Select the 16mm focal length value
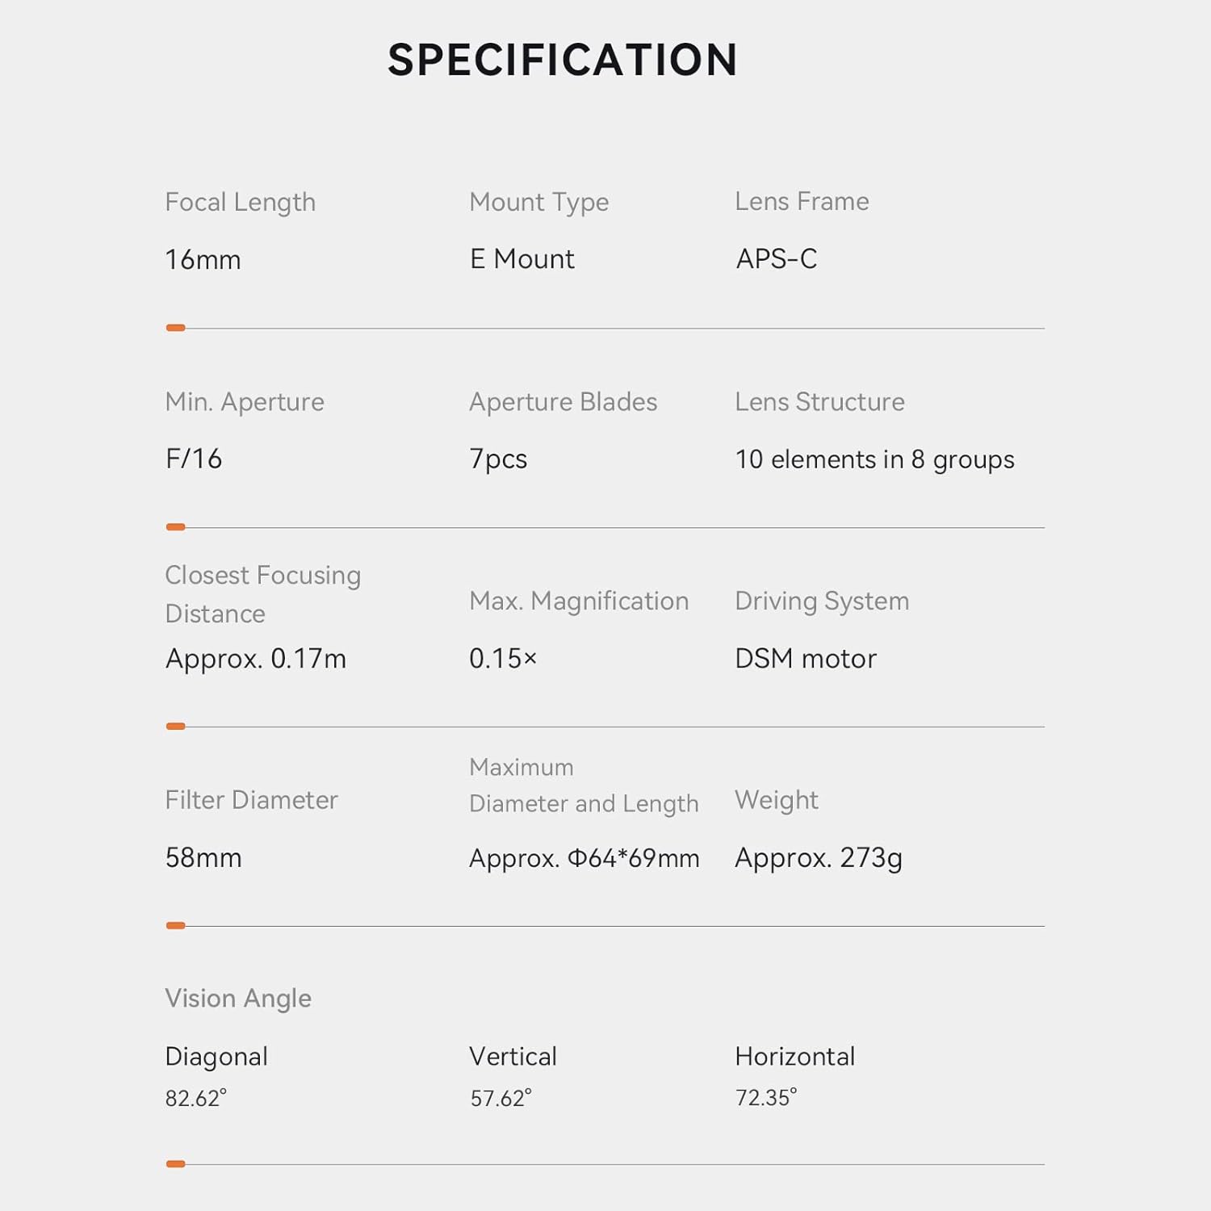Image resolution: width=1211 pixels, height=1211 pixels. [x=203, y=260]
